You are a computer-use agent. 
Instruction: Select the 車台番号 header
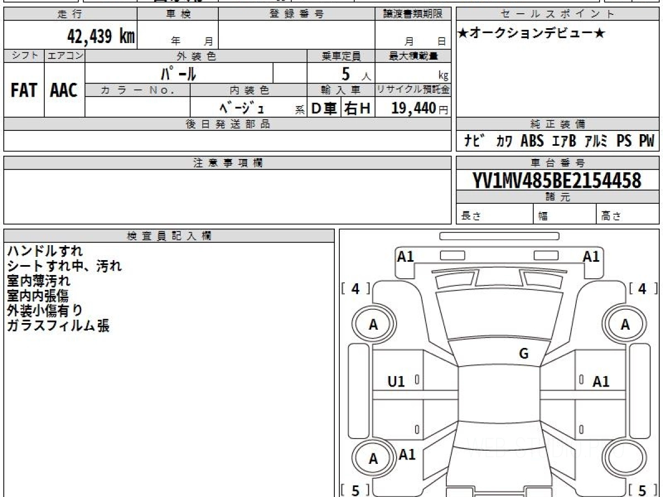pos(557,163)
